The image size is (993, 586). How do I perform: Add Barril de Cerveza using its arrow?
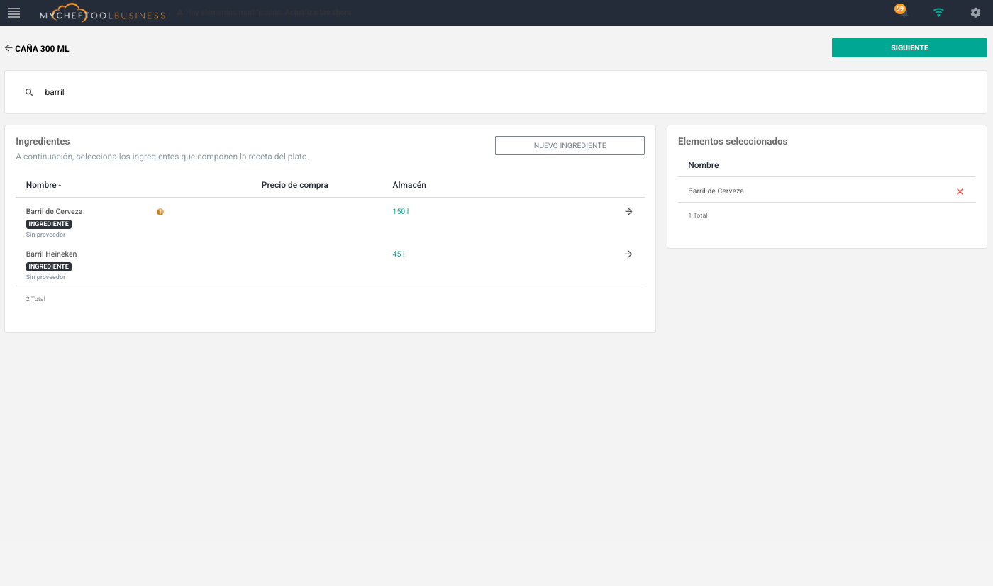pyautogui.click(x=628, y=211)
